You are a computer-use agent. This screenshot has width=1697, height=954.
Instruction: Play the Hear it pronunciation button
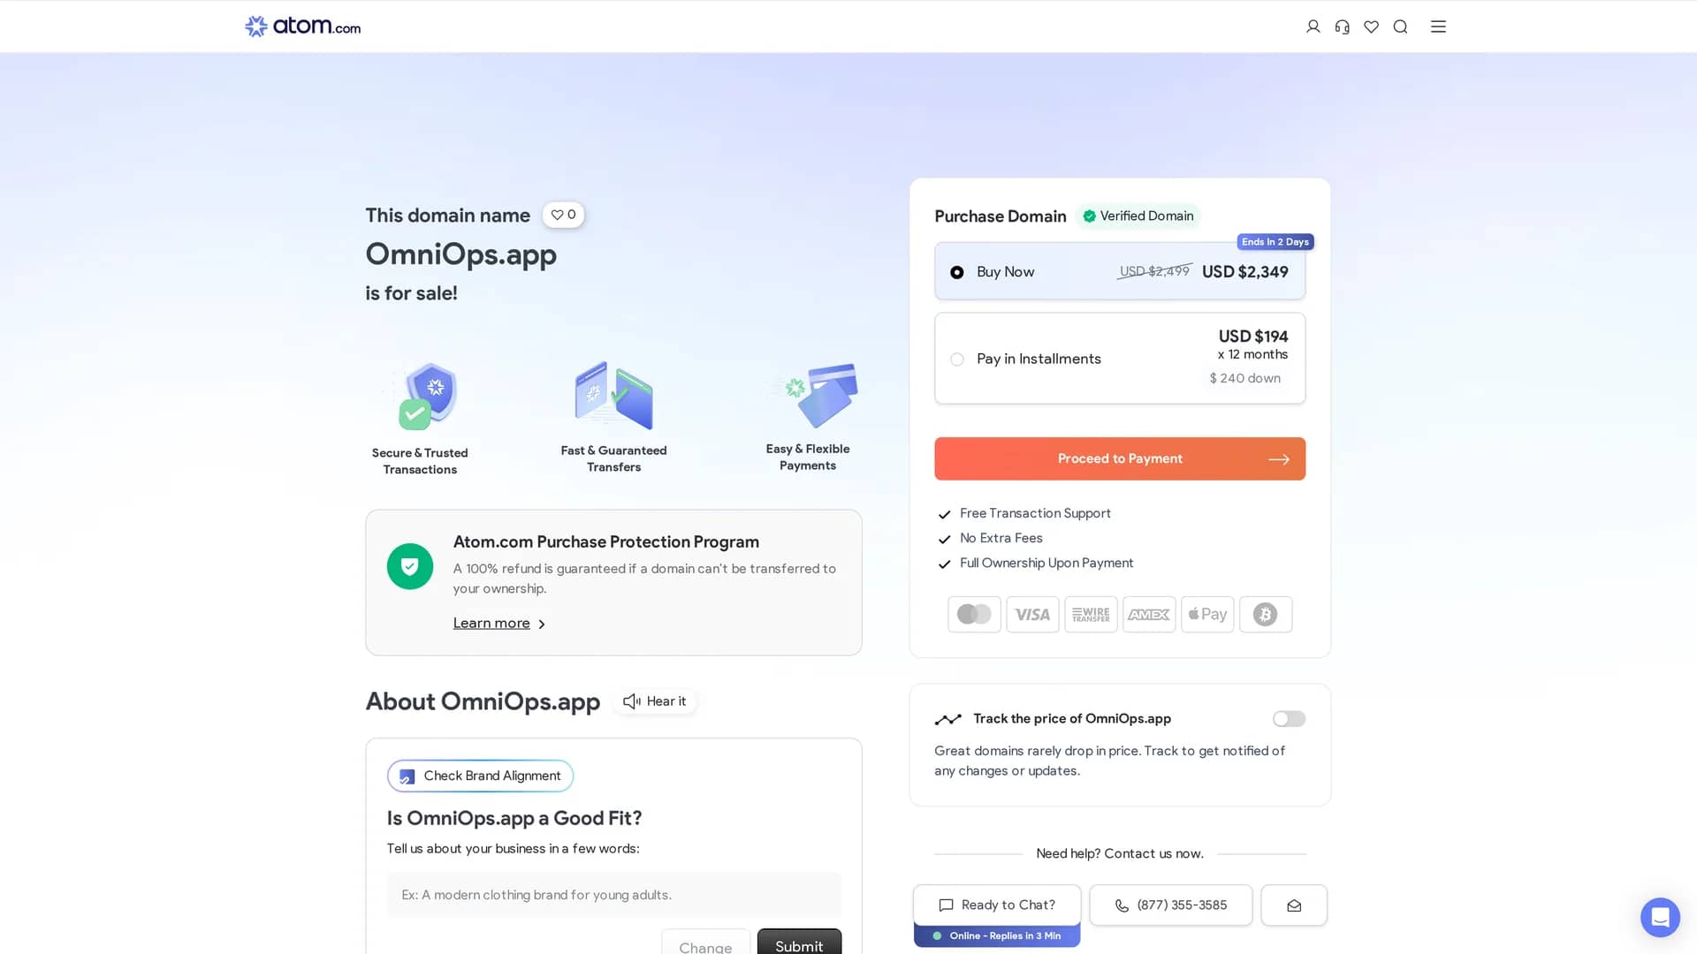coord(655,701)
